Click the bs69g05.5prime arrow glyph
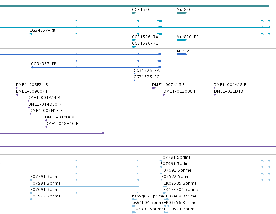276x214 pixels. click(x=135, y=199)
